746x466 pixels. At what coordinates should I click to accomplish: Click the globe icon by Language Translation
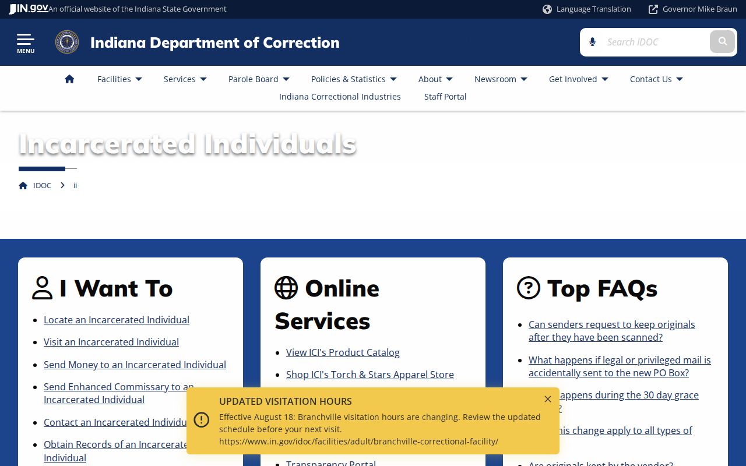[x=547, y=9]
